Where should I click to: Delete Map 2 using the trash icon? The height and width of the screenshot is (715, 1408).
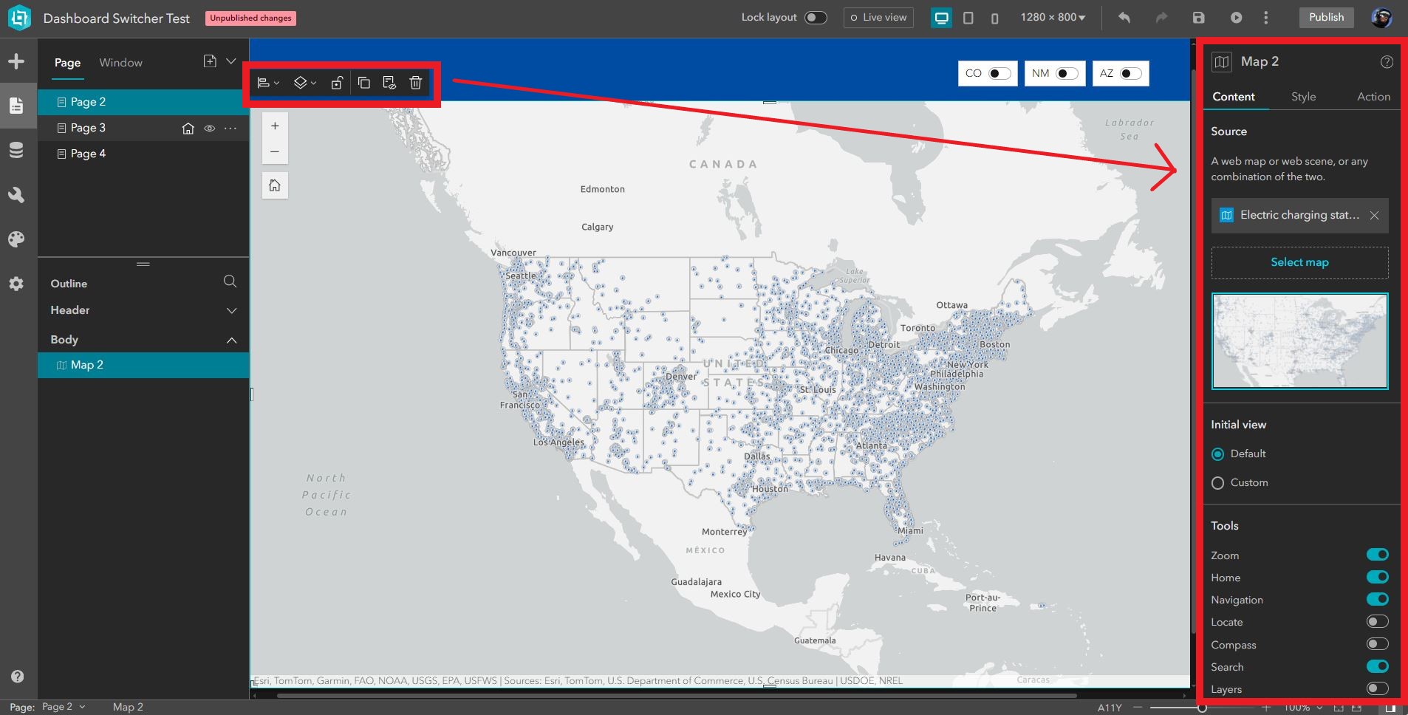click(416, 83)
